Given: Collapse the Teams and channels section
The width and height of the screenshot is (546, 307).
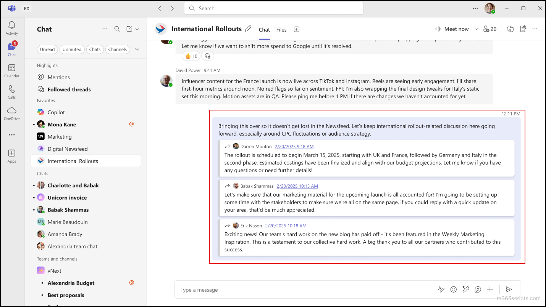Looking at the screenshot, I should 57,259.
